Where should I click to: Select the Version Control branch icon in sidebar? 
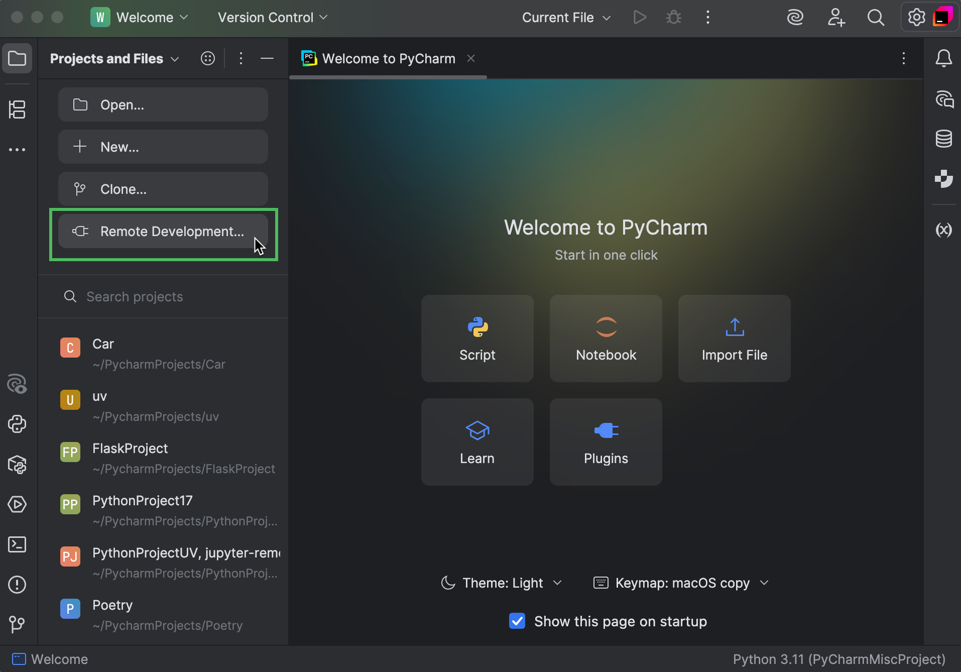pyautogui.click(x=17, y=624)
